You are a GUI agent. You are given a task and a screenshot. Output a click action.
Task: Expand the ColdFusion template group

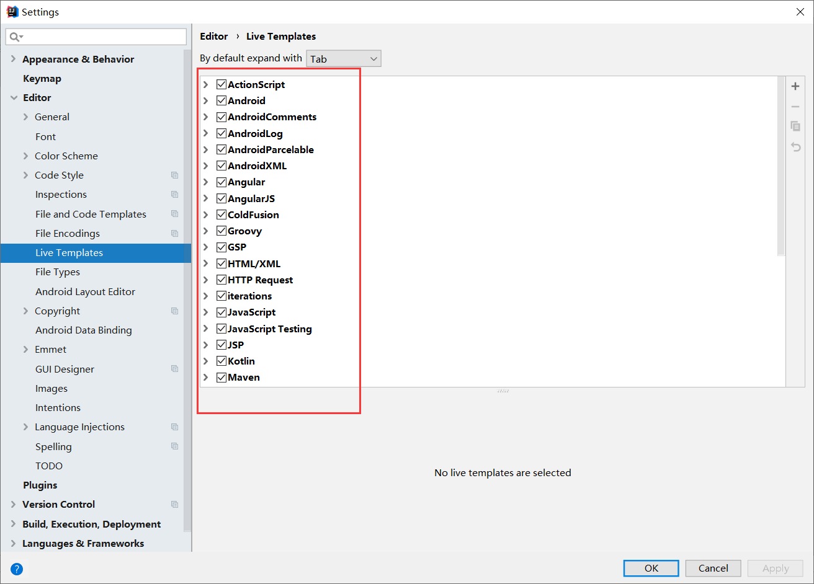point(206,215)
